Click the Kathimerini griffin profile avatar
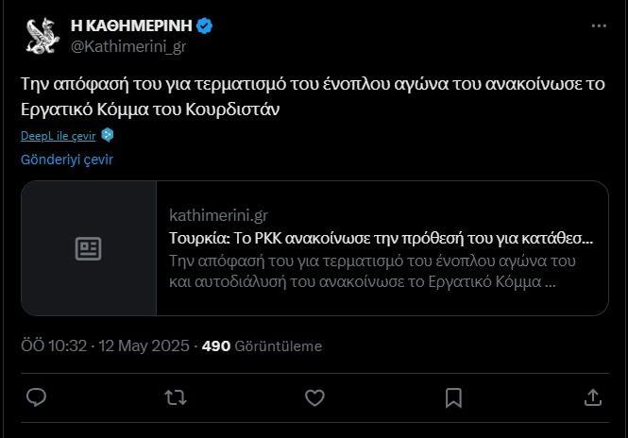The height and width of the screenshot is (438, 628). [42, 36]
